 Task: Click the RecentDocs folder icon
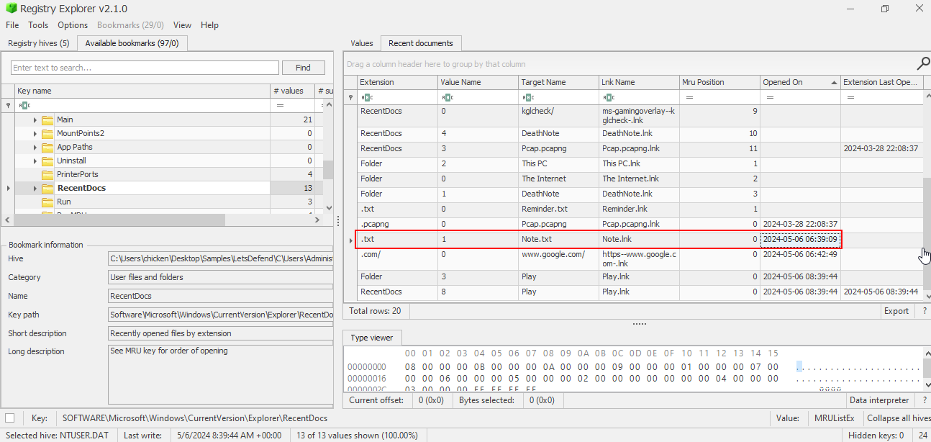click(x=47, y=188)
